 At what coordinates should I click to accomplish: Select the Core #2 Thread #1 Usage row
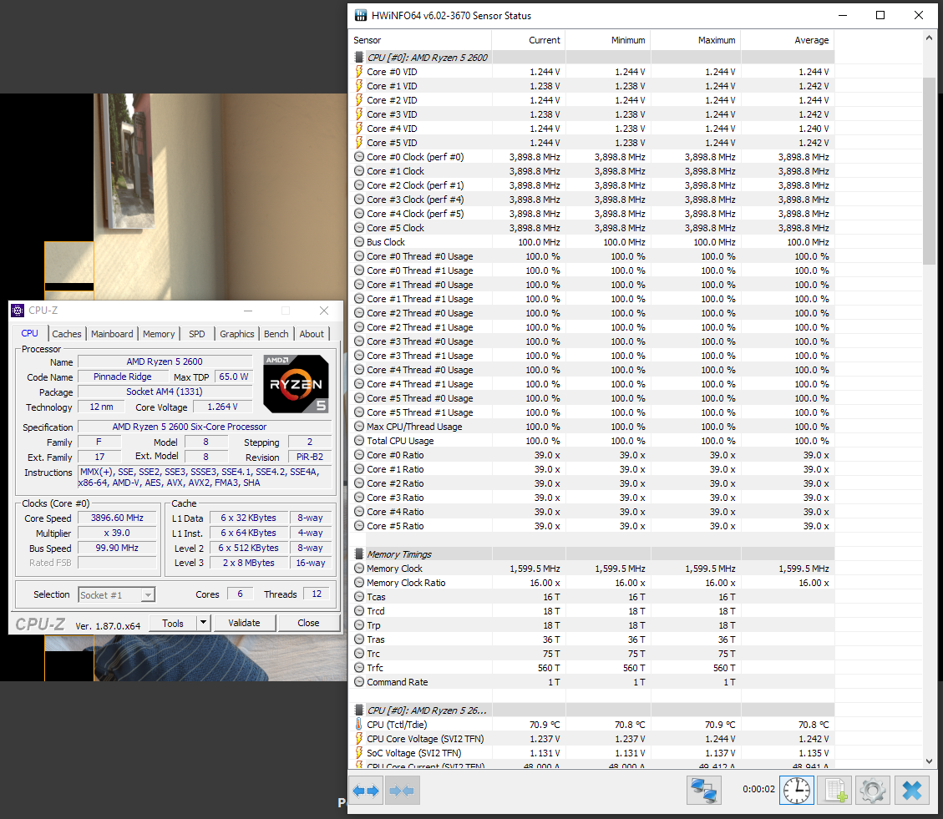coord(592,327)
